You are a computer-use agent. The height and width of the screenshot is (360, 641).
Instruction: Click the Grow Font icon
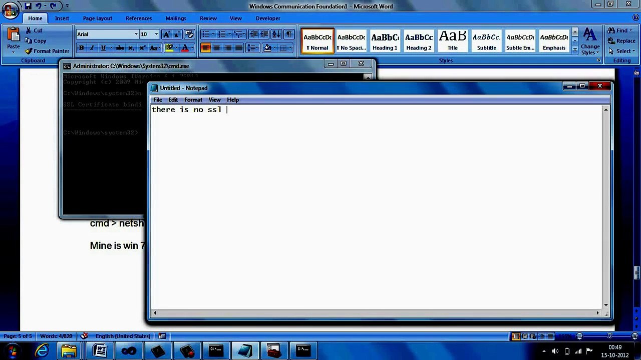(166, 34)
